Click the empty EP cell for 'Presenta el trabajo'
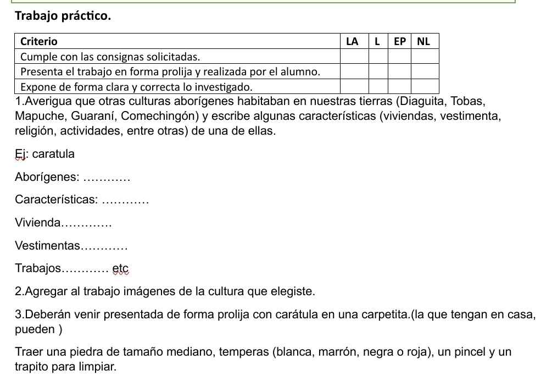552x376 pixels. [399, 71]
